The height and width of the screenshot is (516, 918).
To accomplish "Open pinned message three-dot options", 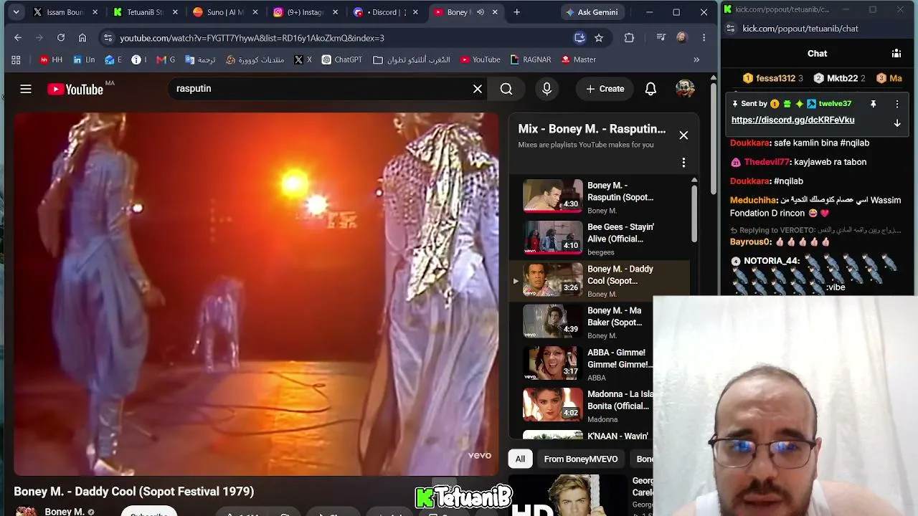I will tap(896, 104).
